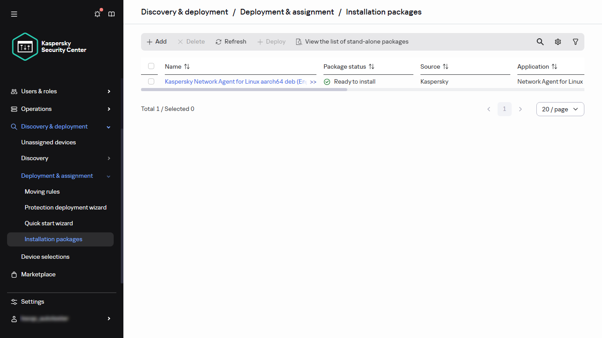This screenshot has width=602, height=338.
Task: Sort packages by Package status
Action: coord(348,66)
